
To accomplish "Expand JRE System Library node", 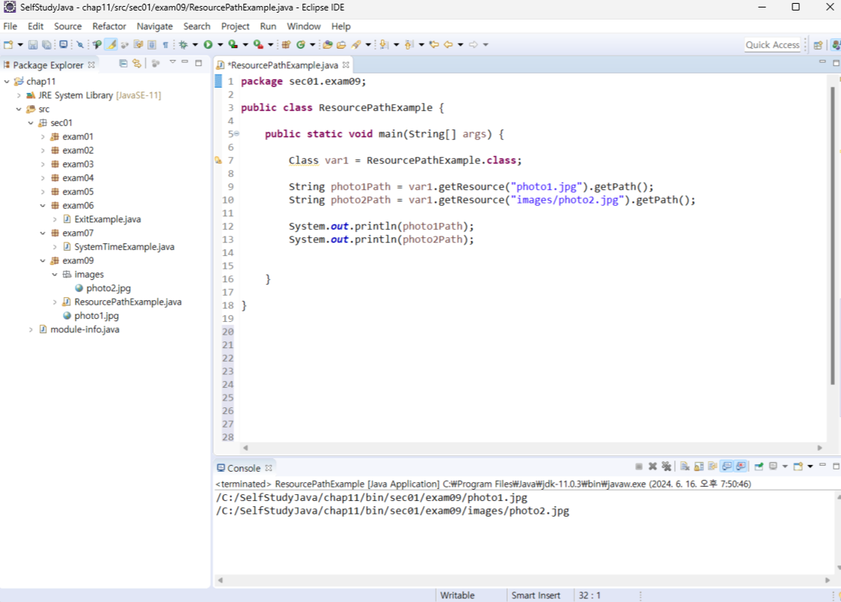I will pyautogui.click(x=19, y=96).
